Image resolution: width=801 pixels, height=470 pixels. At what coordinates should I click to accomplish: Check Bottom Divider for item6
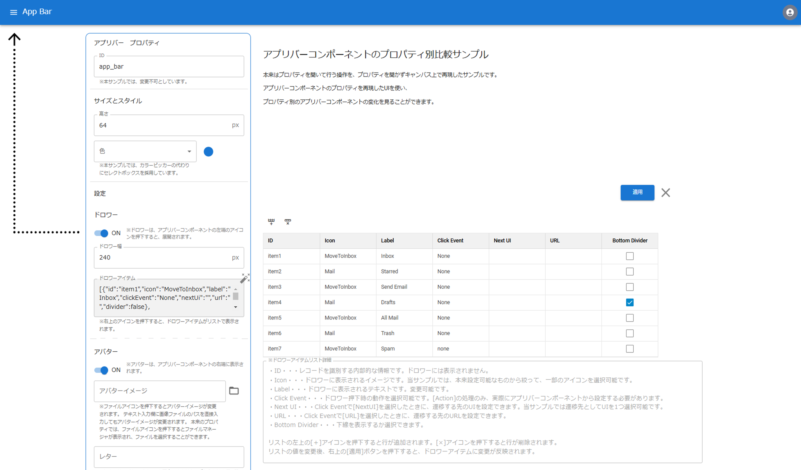coord(630,333)
